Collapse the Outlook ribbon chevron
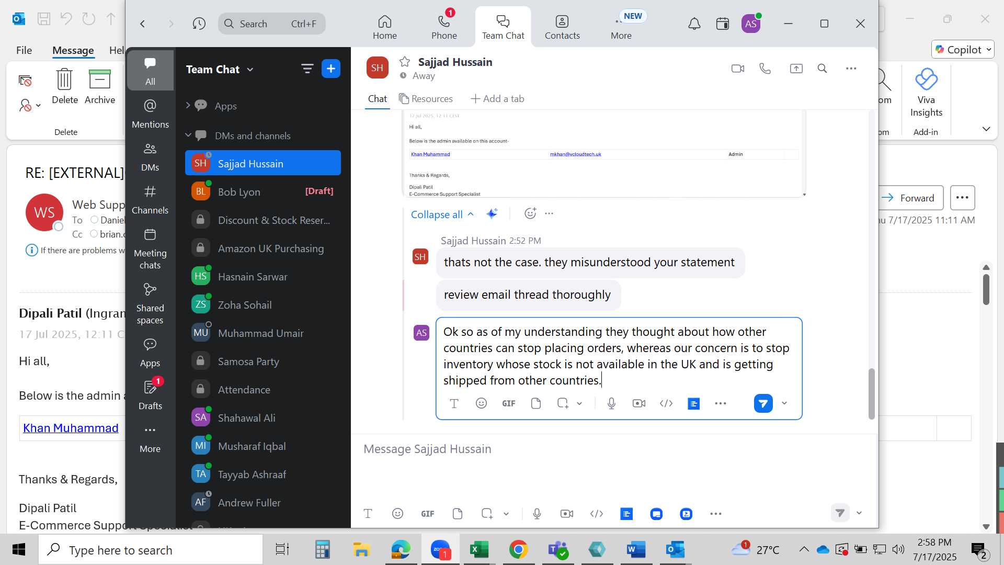1004x565 pixels. (x=986, y=129)
